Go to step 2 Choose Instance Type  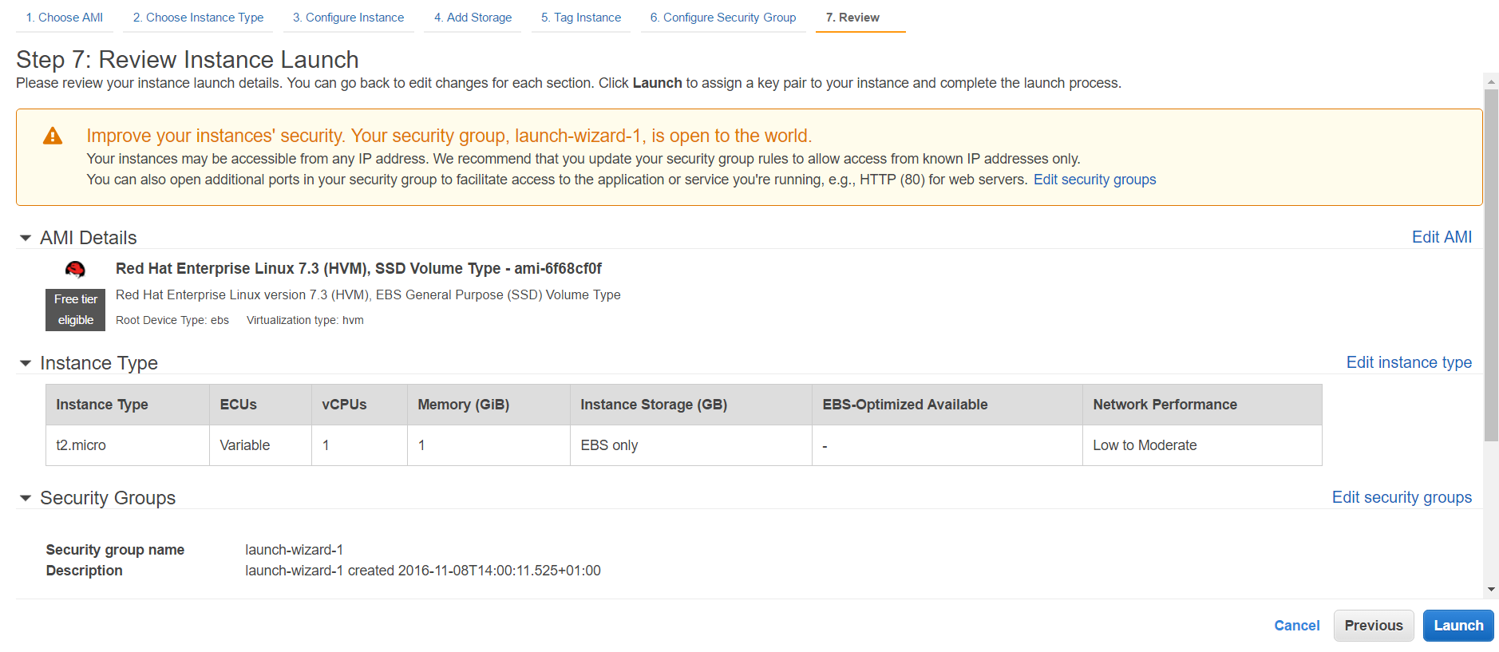[x=198, y=18]
